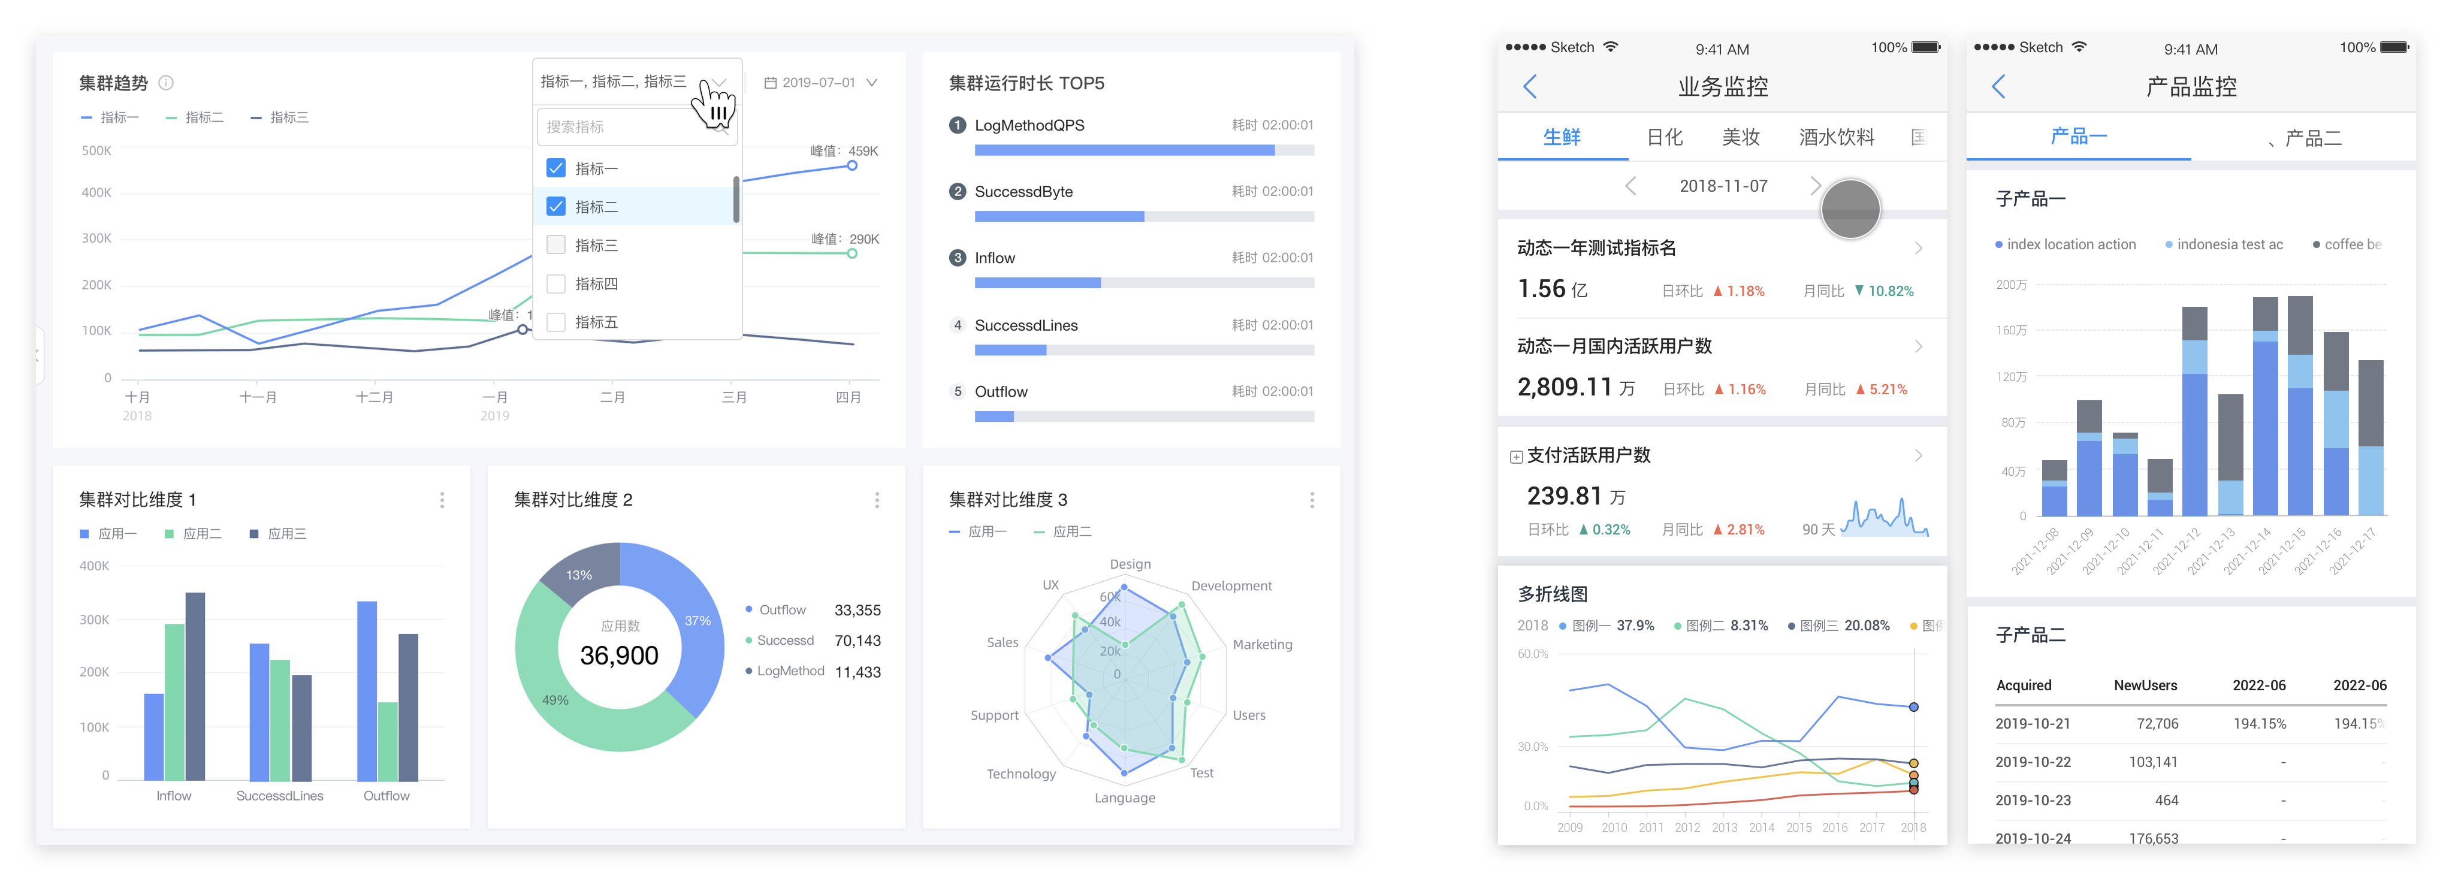Switch to the 产品二 tab
The height and width of the screenshot is (882, 2452).
coord(2312,139)
